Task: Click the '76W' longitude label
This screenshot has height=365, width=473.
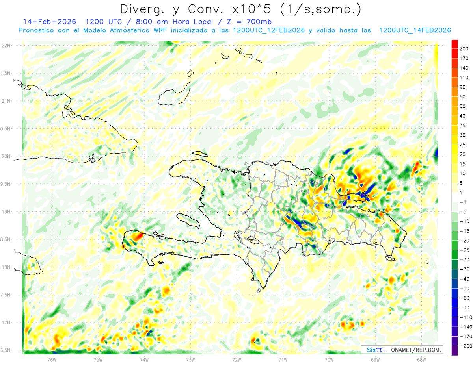Action: pos(52,359)
